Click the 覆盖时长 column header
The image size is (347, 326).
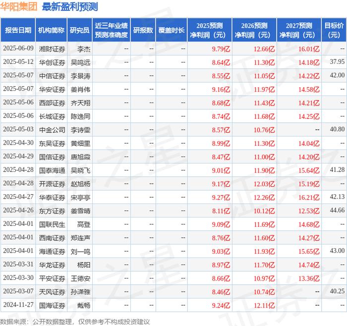(172, 30)
